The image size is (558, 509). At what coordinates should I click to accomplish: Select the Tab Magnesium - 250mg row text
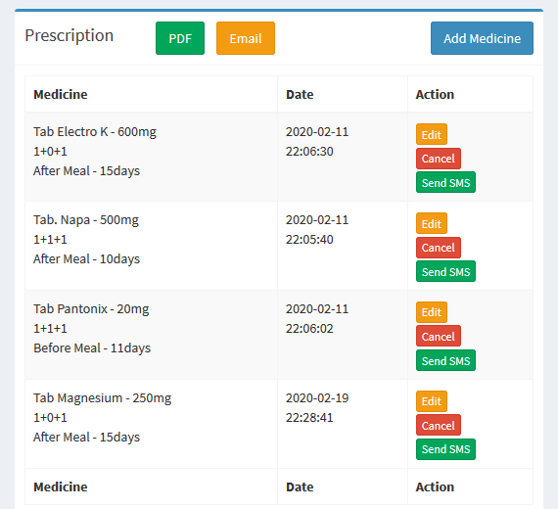pyautogui.click(x=103, y=398)
